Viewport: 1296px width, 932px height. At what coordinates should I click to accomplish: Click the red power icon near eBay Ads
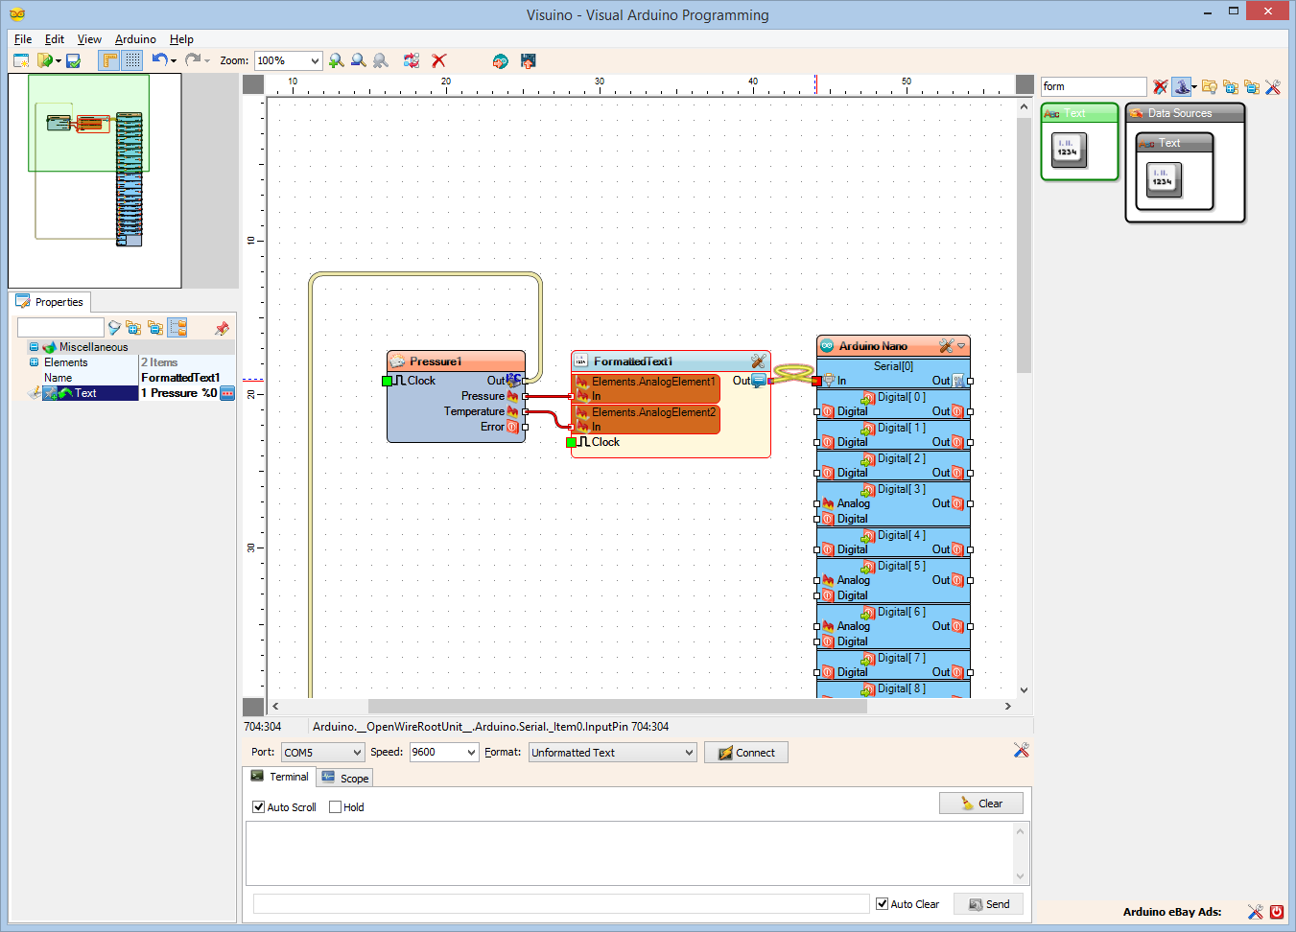1277,912
